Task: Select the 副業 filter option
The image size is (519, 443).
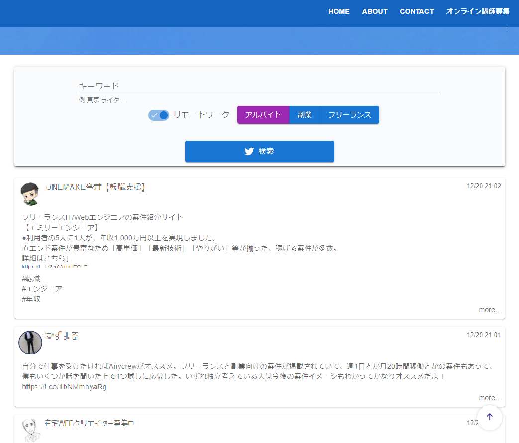Action: tap(305, 115)
